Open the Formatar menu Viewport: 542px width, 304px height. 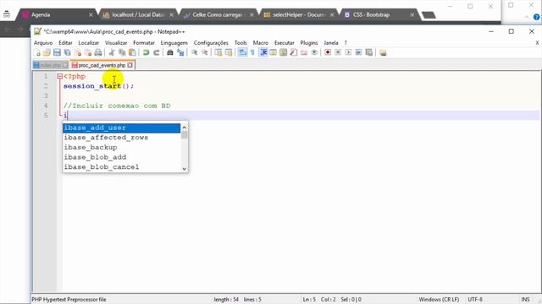pos(144,43)
